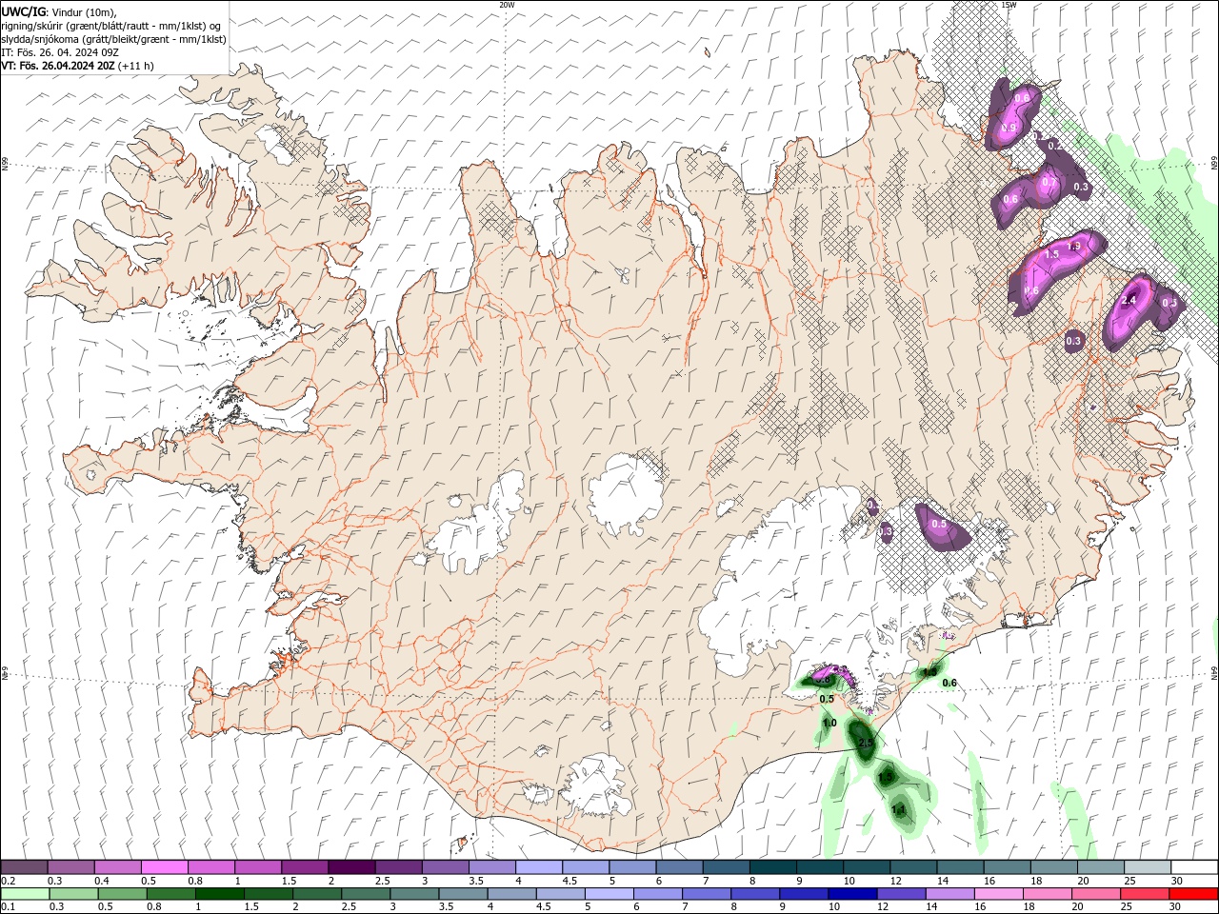Click the '1.0' rain value near the south coast

coord(829,724)
